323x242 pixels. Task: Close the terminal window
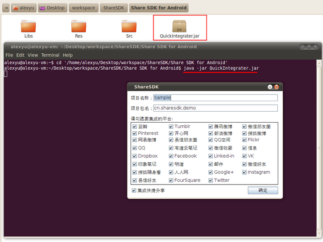(x=315, y=46)
